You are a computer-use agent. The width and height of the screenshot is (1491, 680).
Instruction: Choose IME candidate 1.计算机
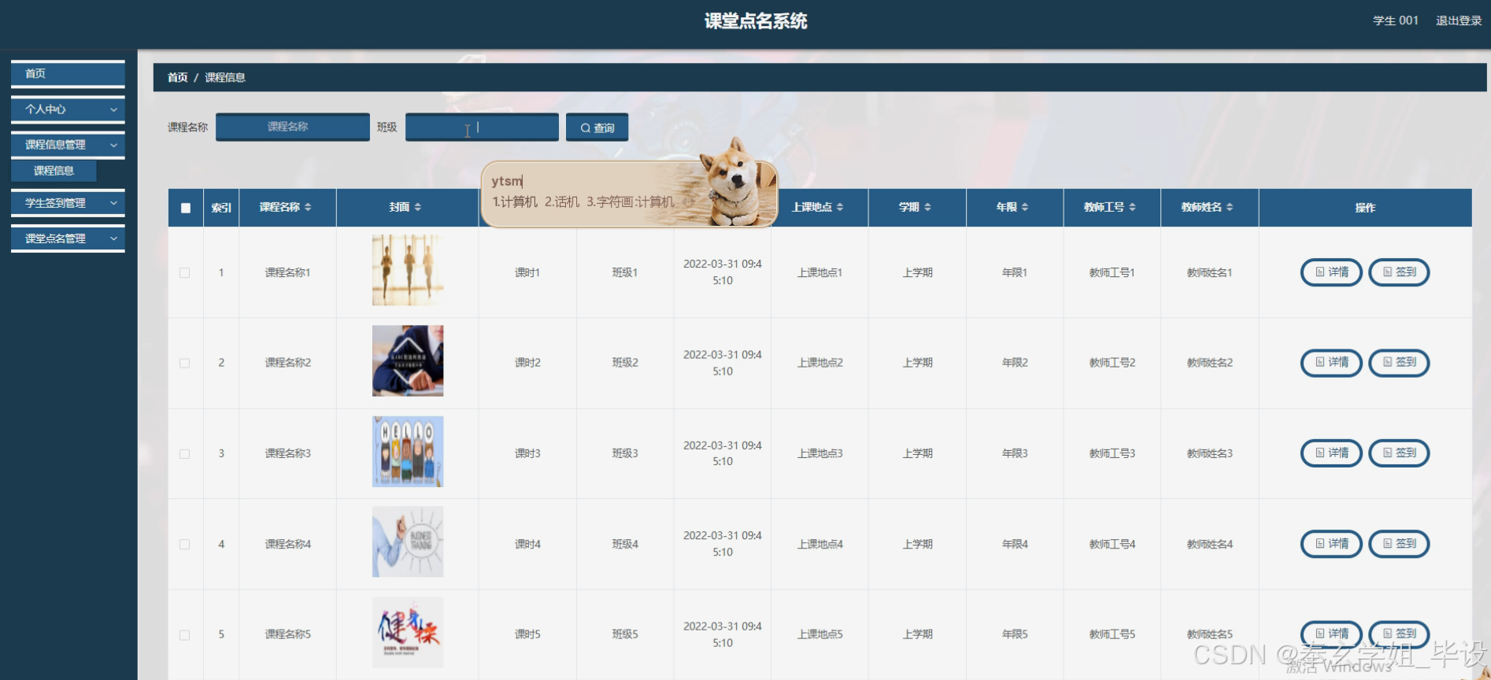point(515,201)
